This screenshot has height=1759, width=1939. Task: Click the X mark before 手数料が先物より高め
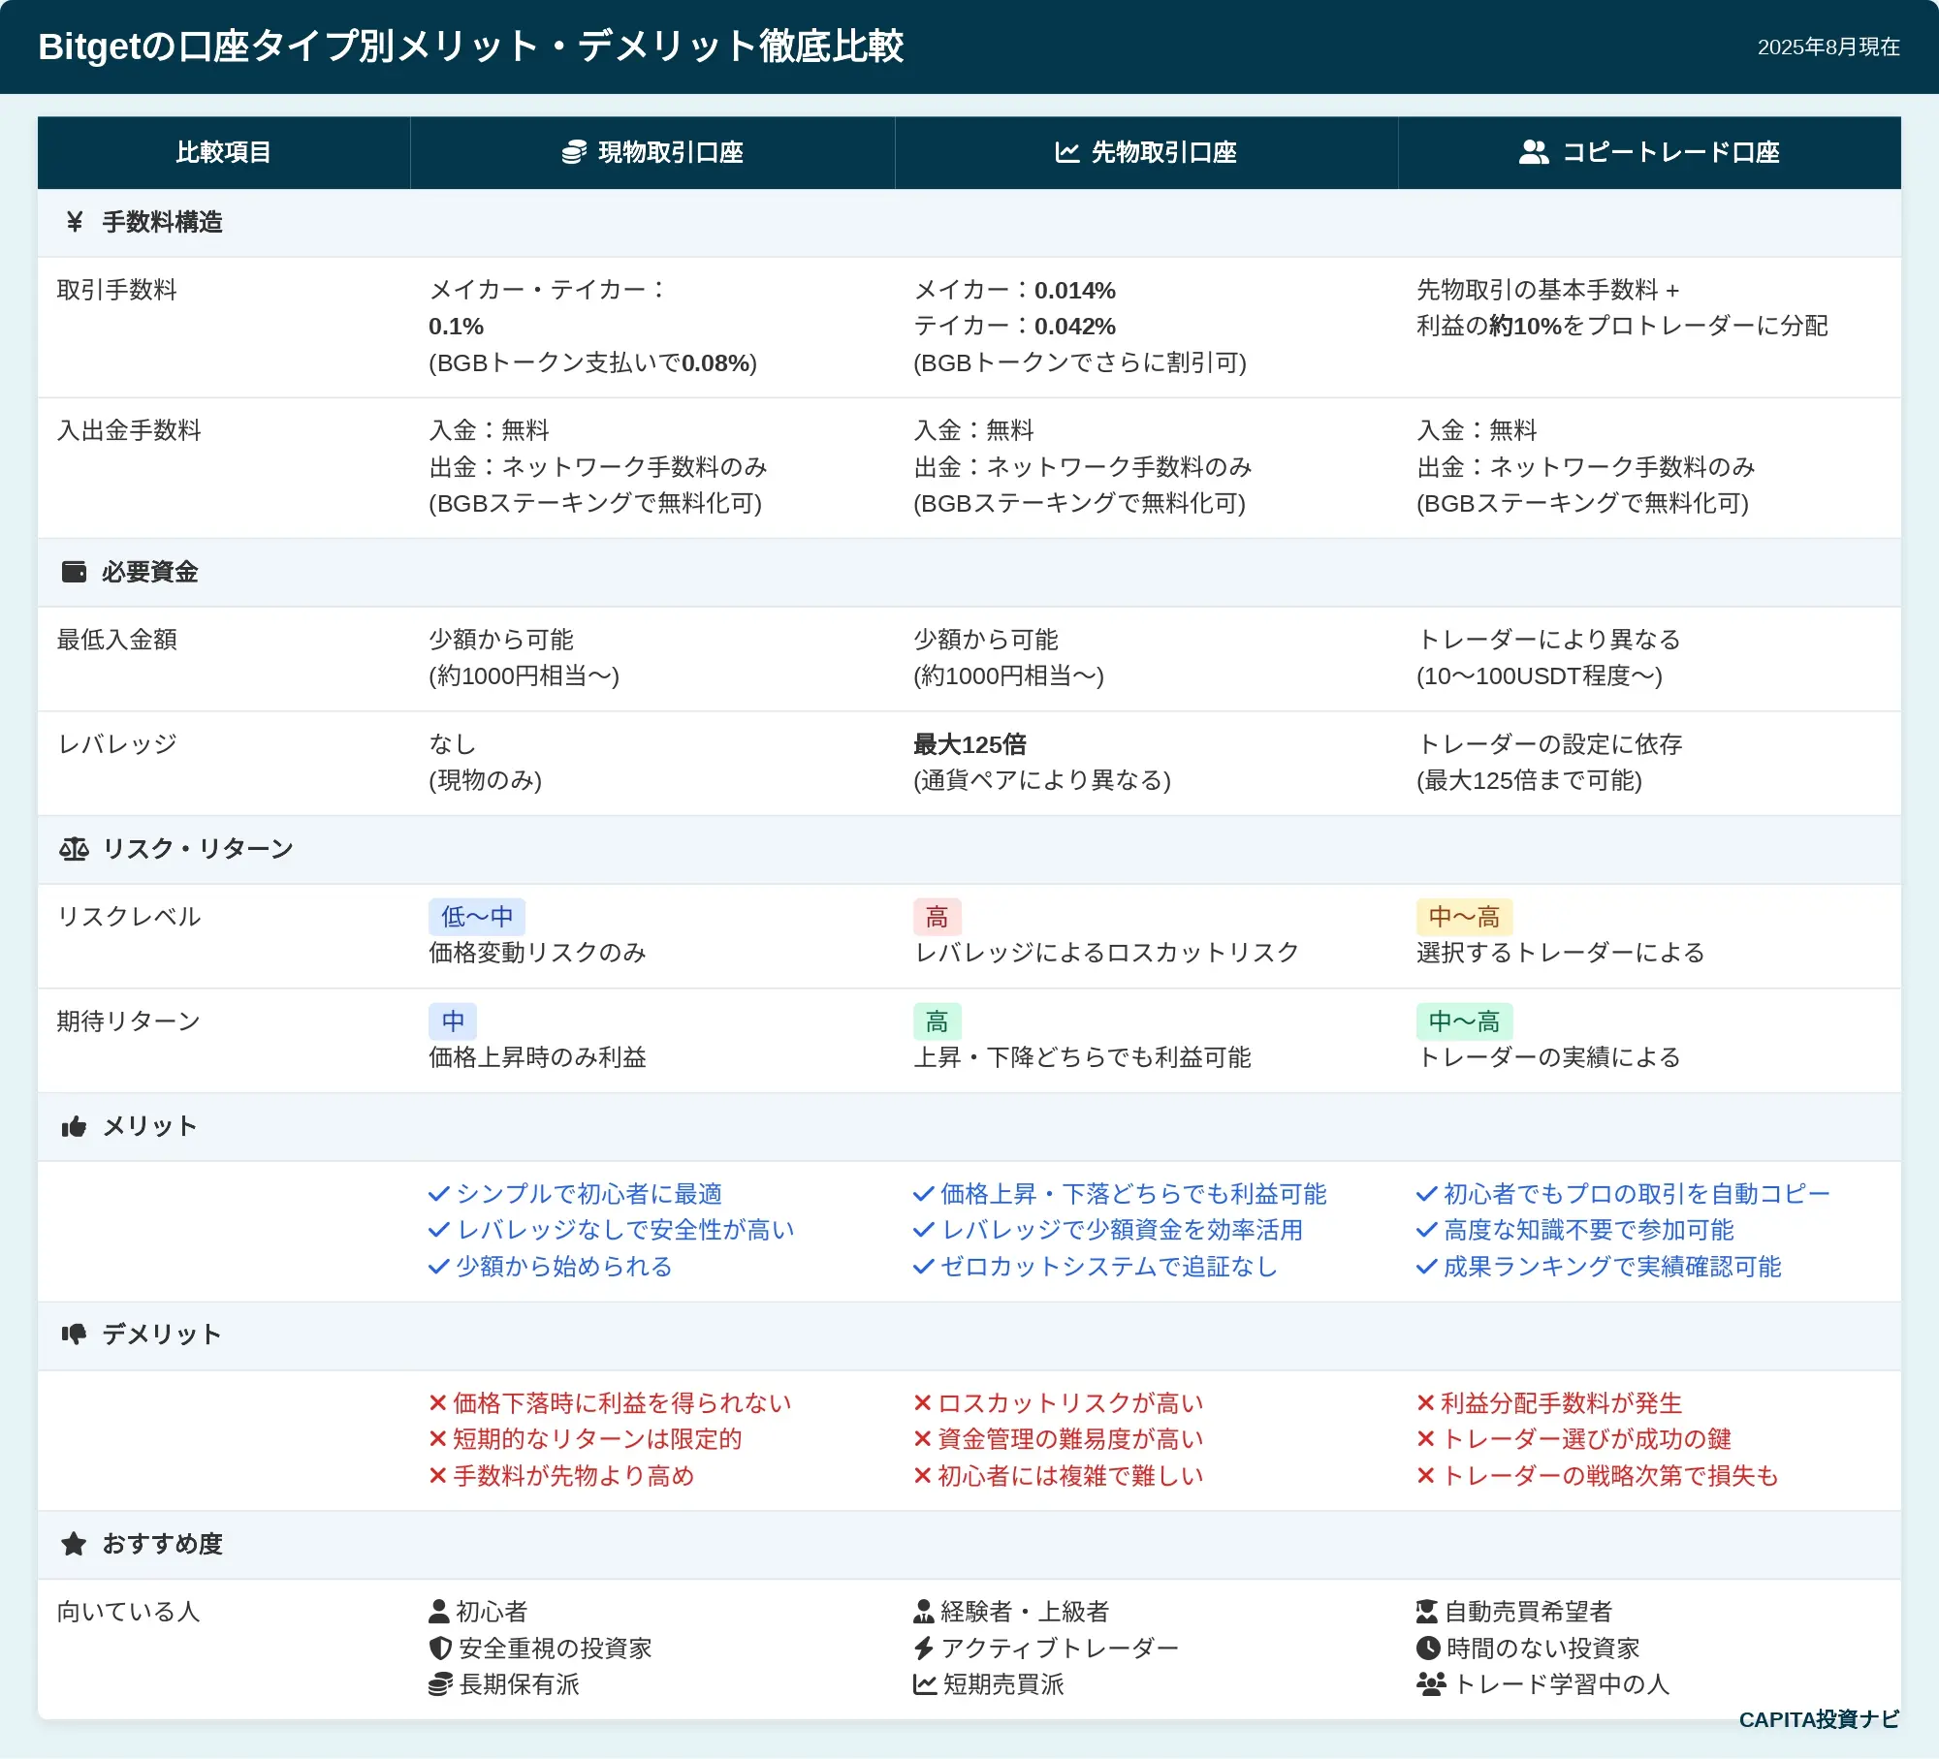coord(438,1476)
